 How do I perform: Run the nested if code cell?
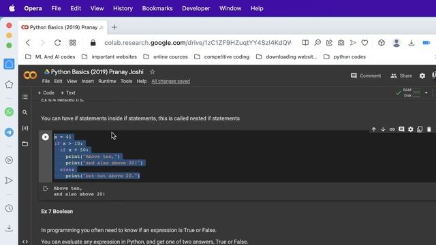pyautogui.click(x=46, y=137)
